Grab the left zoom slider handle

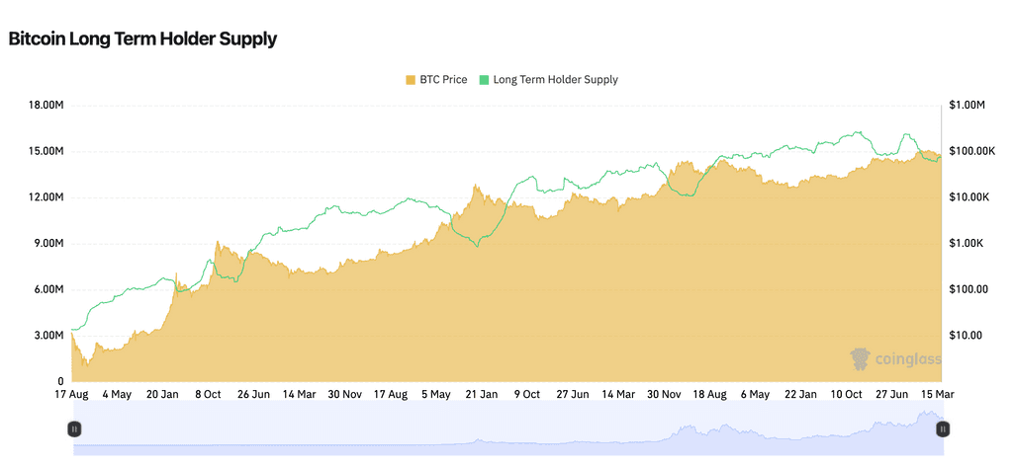(74, 428)
